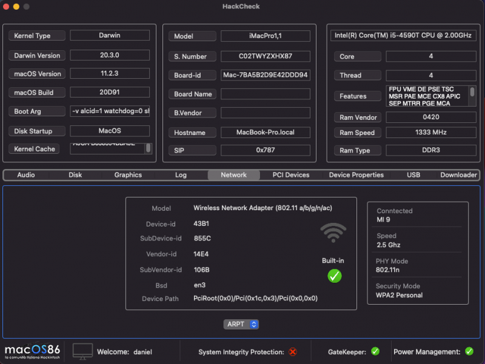Click the Device Path PciRoot value

pyautogui.click(x=255, y=298)
